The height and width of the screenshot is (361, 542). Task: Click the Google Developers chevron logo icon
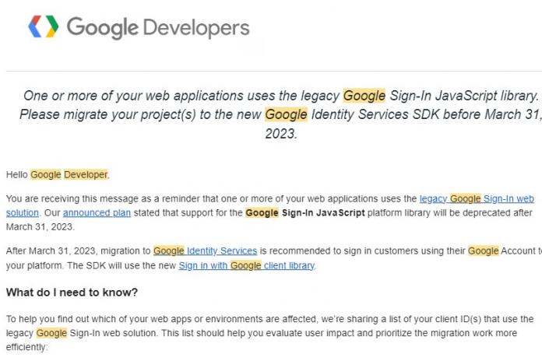43,26
